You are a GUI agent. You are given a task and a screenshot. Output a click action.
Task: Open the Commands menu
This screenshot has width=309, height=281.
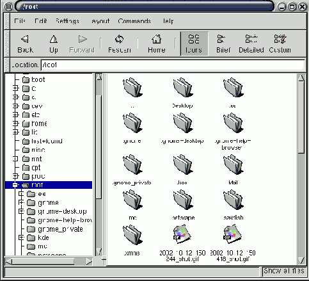(134, 21)
